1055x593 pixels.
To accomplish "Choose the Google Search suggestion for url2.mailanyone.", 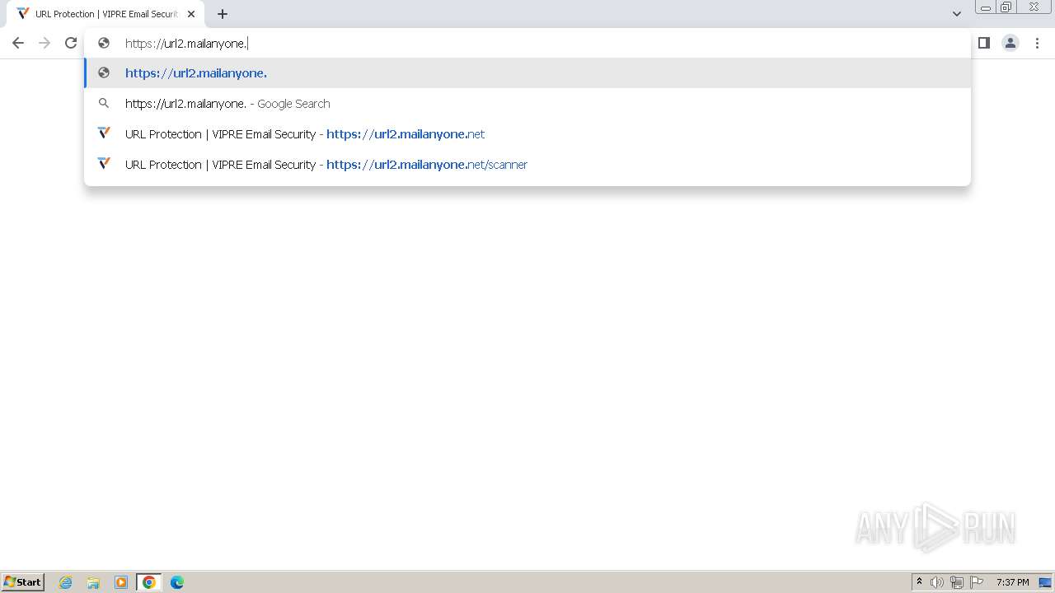I will pos(527,103).
